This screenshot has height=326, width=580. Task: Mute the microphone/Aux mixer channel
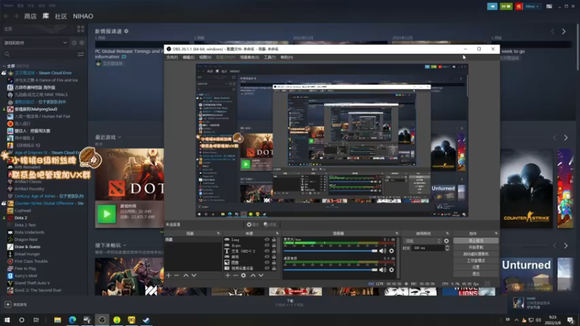(x=383, y=251)
